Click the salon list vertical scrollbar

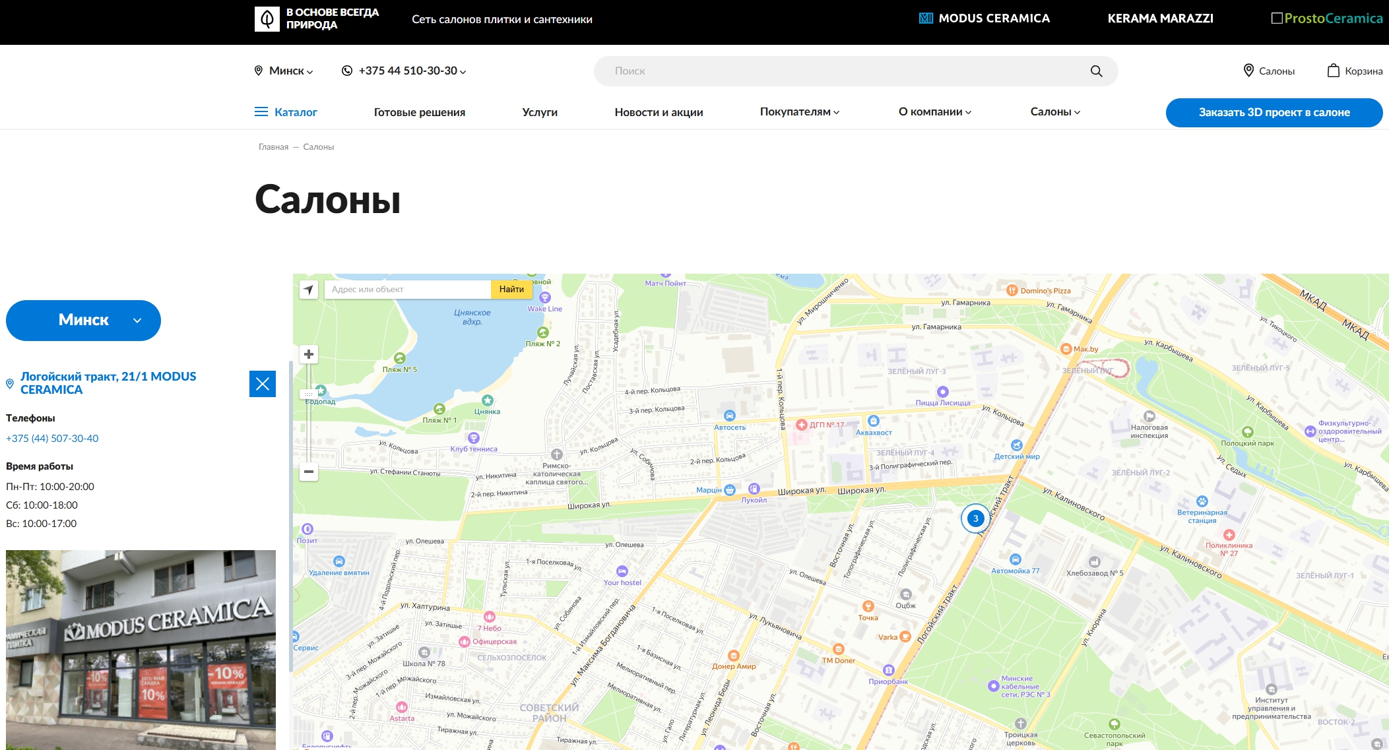coord(290,516)
